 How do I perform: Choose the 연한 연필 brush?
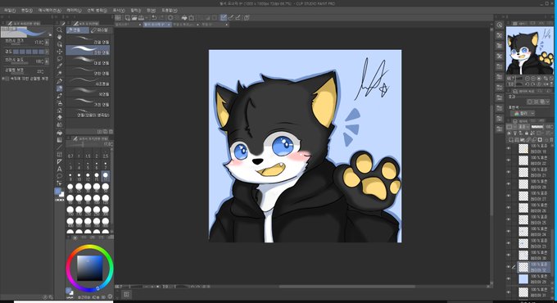88,72
